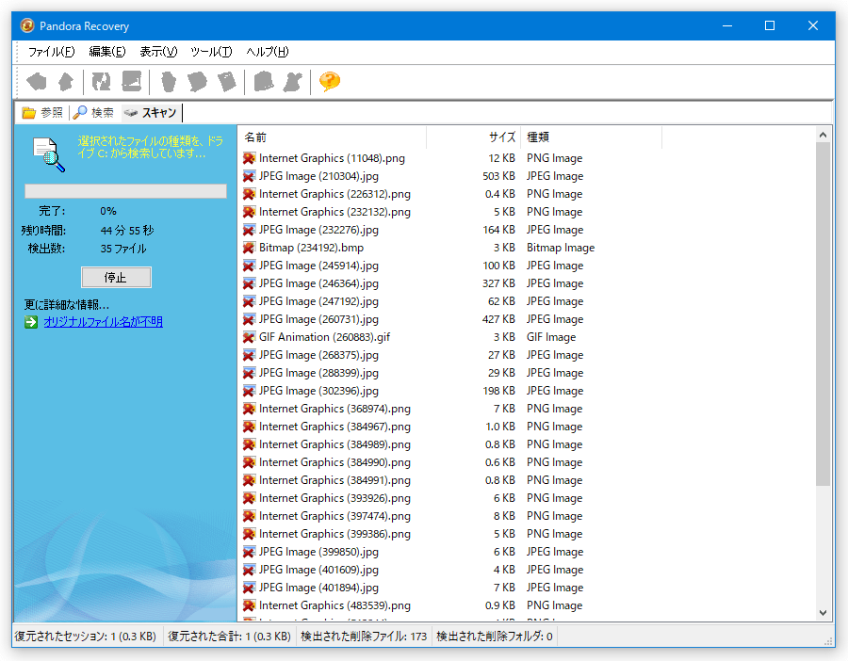Click the file icon of Internet Graphics (226312).png

click(249, 194)
